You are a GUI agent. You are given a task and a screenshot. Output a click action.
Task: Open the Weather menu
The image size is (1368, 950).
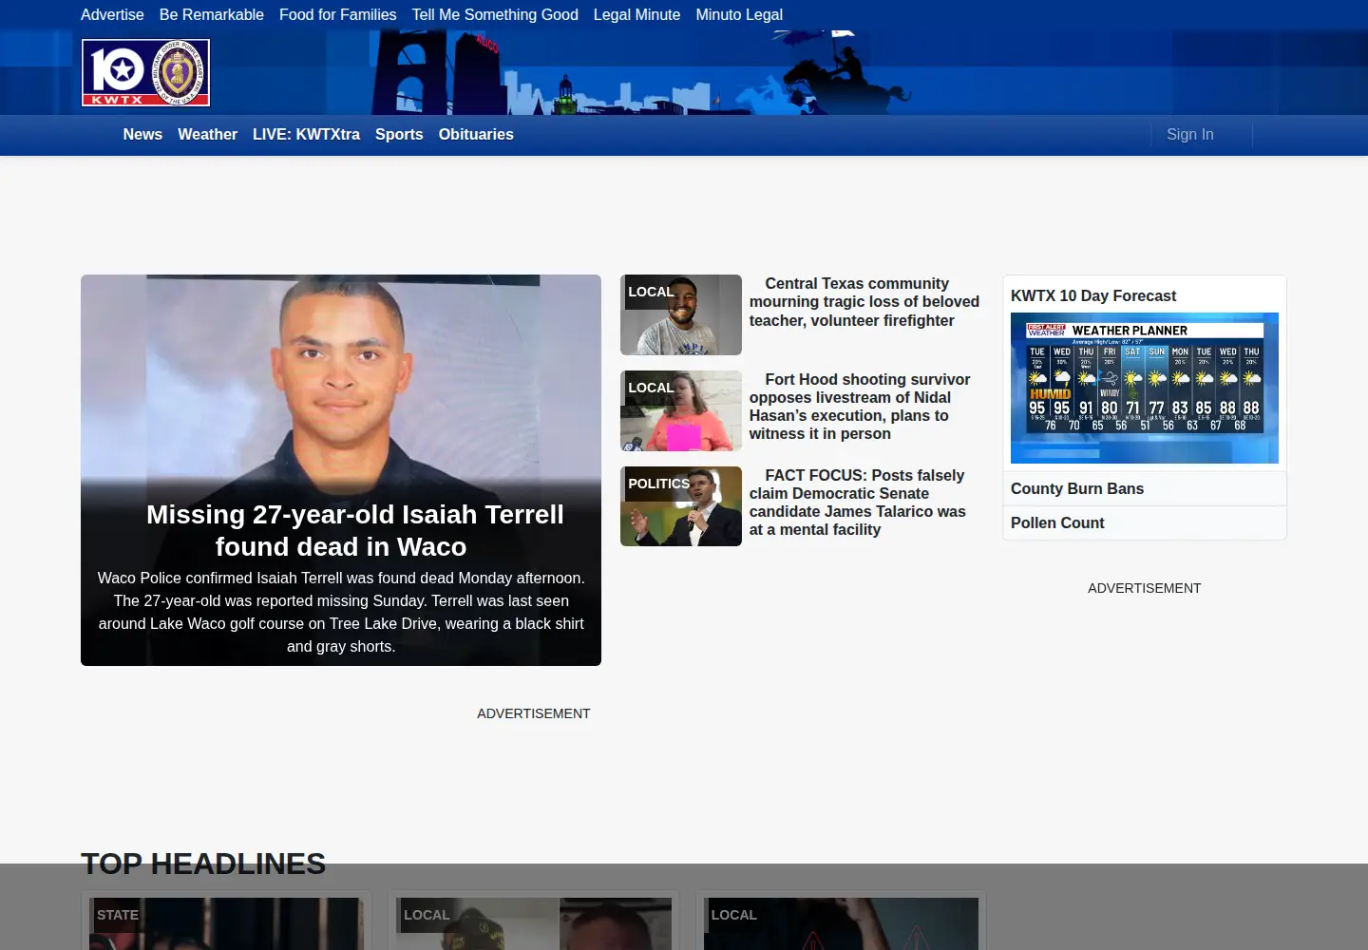pyautogui.click(x=207, y=135)
